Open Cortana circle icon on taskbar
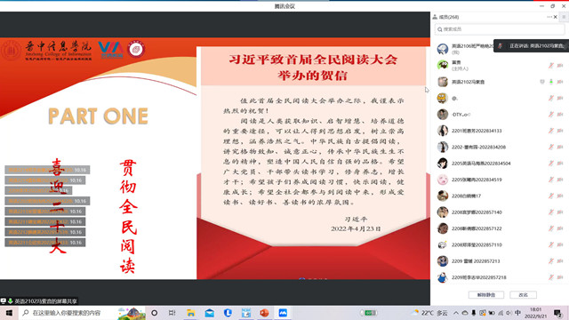 pyautogui.click(x=154, y=313)
